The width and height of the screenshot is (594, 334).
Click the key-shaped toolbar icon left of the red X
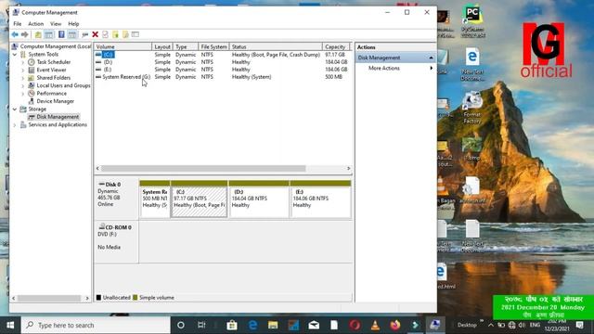click(84, 35)
